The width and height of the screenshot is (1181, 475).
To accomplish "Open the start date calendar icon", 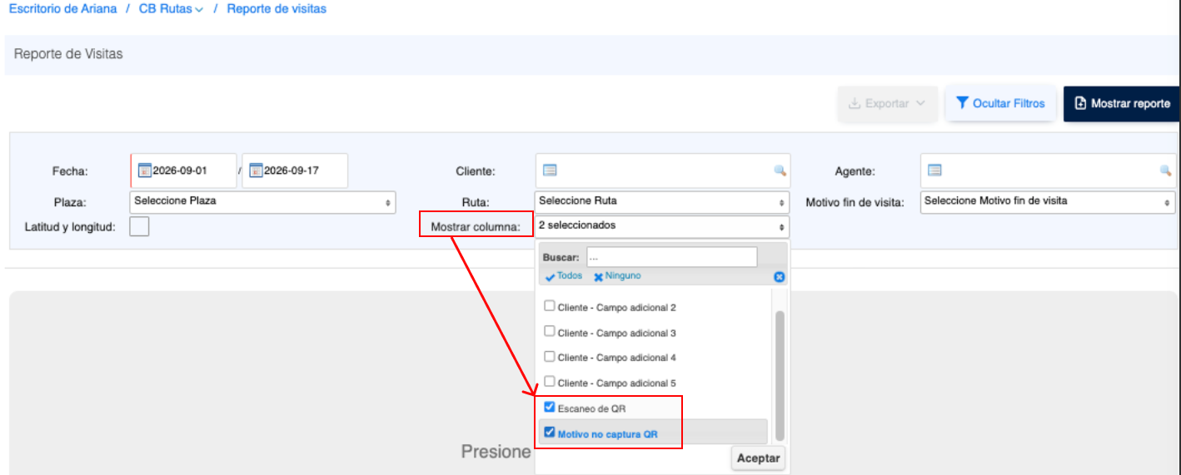I will [x=143, y=171].
